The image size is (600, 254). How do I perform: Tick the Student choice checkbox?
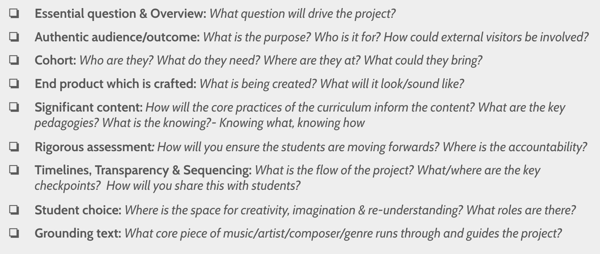14,210
